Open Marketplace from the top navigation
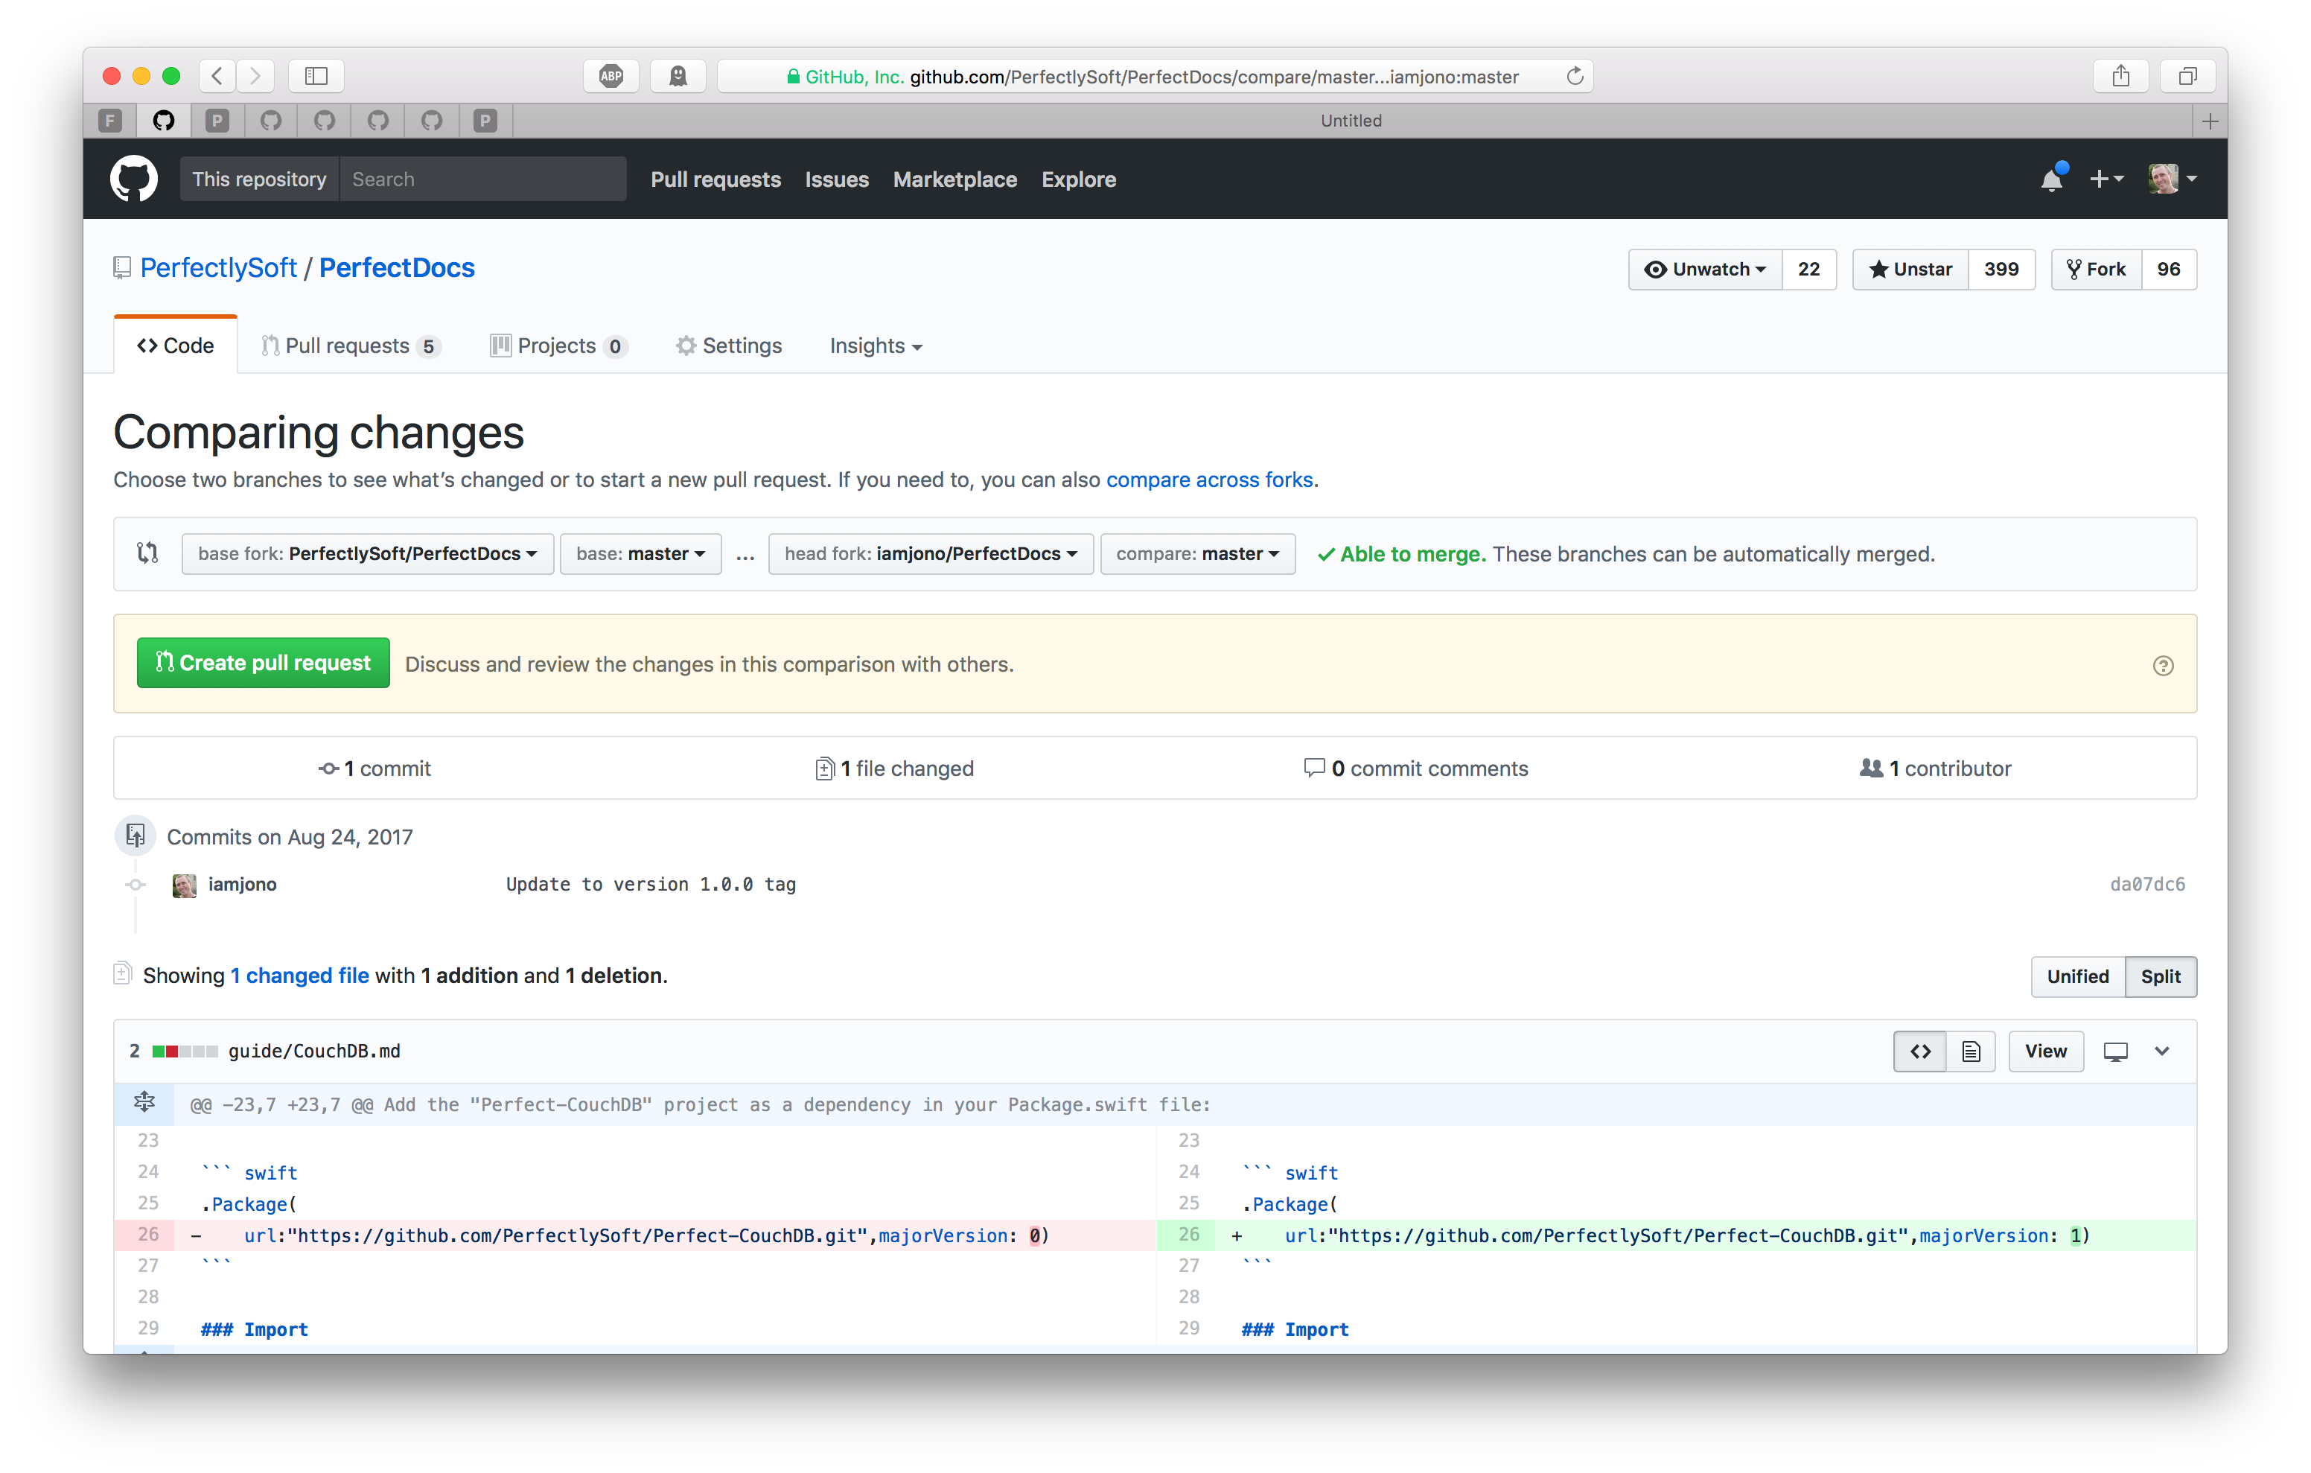The width and height of the screenshot is (2311, 1473). click(x=955, y=179)
